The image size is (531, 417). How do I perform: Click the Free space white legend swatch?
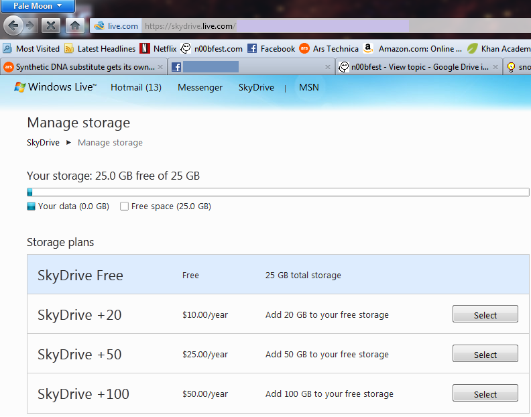[124, 206]
